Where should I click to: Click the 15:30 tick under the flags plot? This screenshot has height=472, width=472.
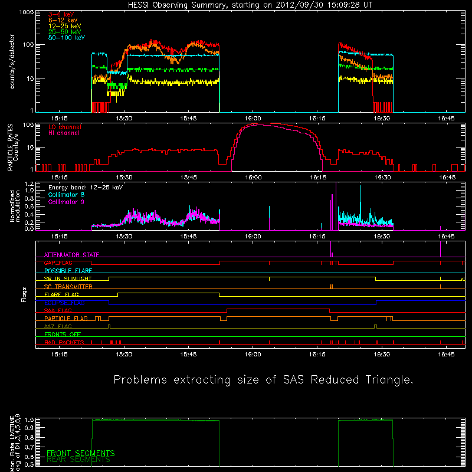pyautogui.click(x=124, y=355)
